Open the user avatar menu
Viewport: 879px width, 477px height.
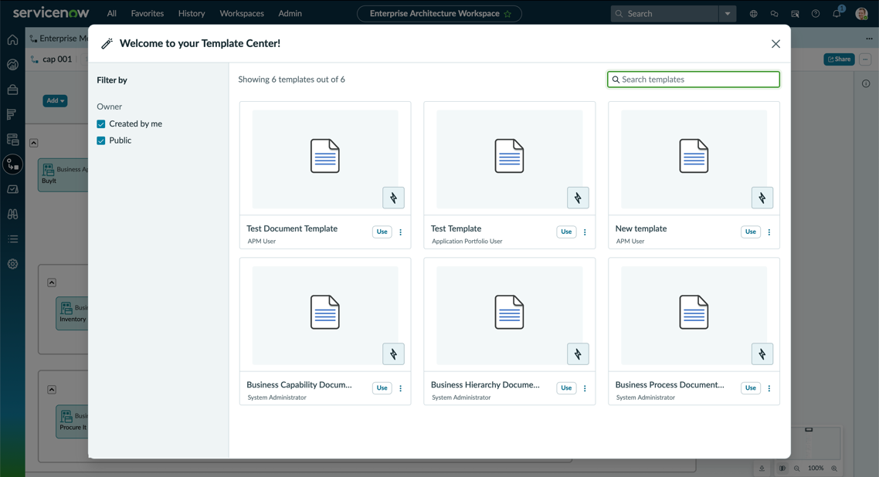point(862,13)
